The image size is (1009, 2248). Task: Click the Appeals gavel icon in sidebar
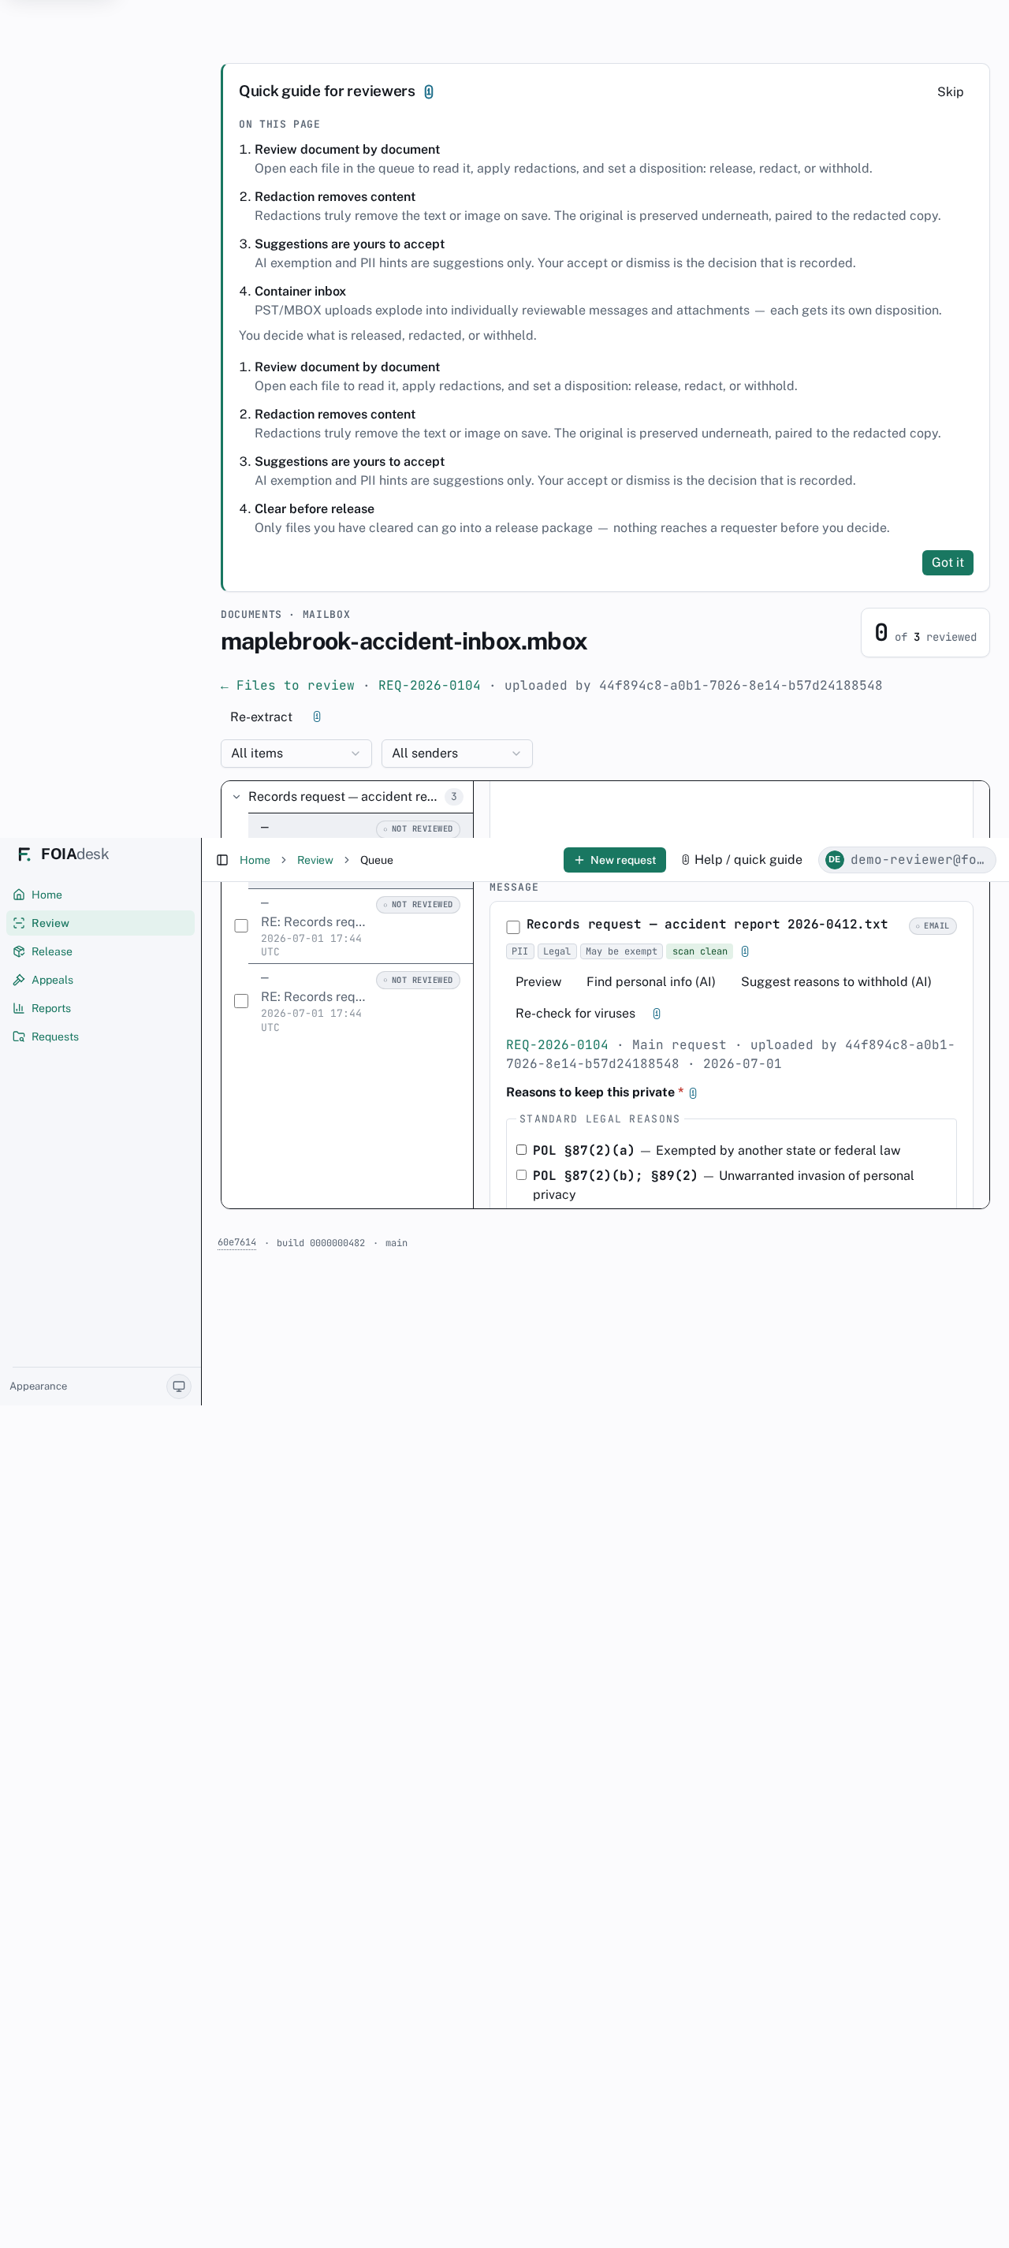18,979
